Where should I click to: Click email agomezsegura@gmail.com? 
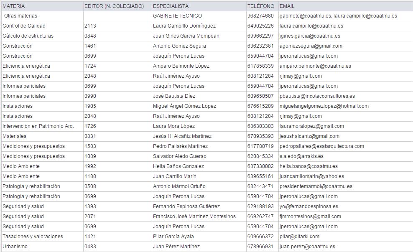click(x=311, y=46)
